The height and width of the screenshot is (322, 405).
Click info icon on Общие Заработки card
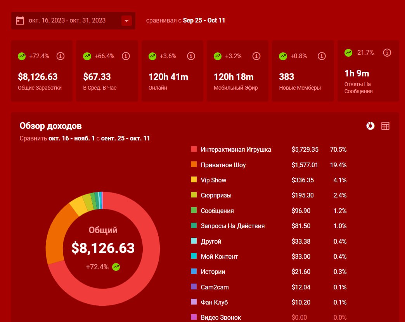(60, 56)
